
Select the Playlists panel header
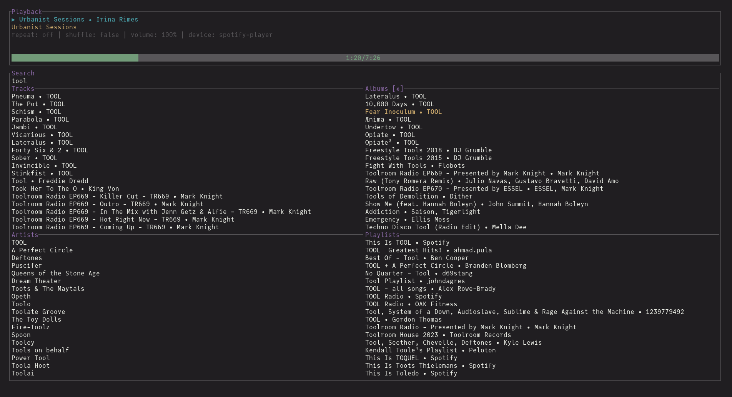click(x=382, y=235)
